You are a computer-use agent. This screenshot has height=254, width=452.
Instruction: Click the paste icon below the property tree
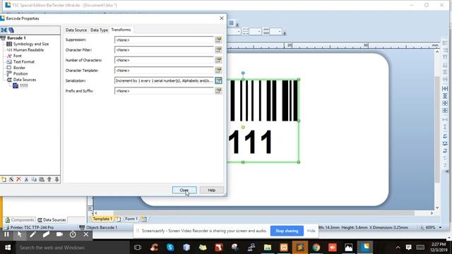click(42, 179)
